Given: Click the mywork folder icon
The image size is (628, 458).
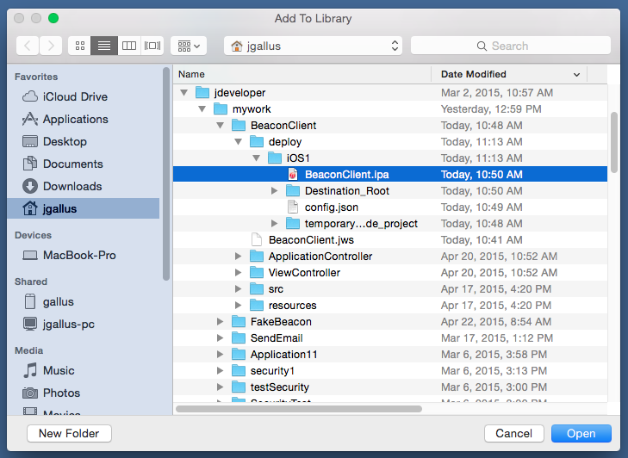Looking at the screenshot, I should coord(221,108).
